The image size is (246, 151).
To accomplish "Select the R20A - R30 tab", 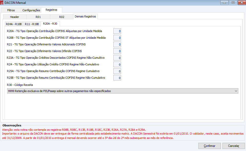I will (x=50, y=24).
